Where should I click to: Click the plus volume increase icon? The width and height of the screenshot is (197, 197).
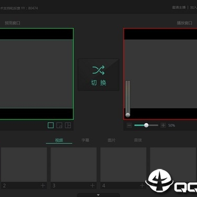tap(163, 125)
